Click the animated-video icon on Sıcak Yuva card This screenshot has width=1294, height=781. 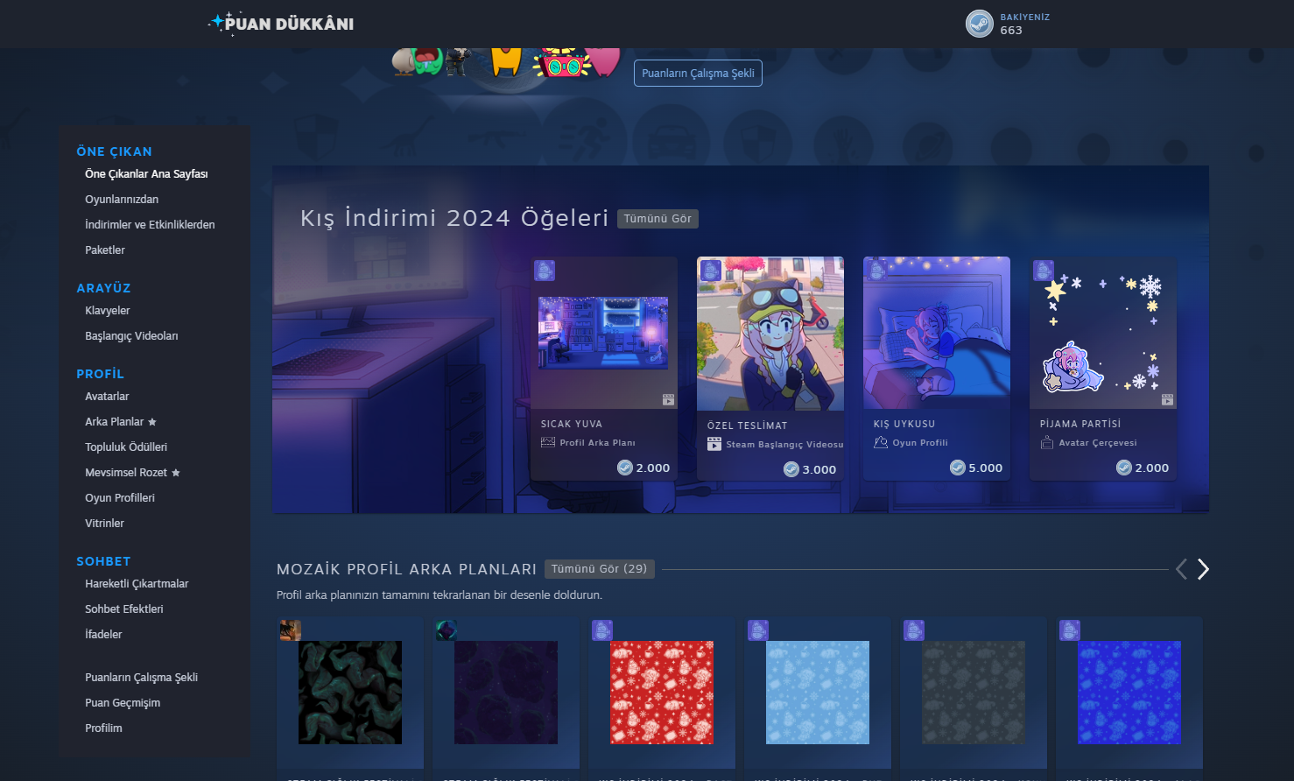tap(668, 399)
